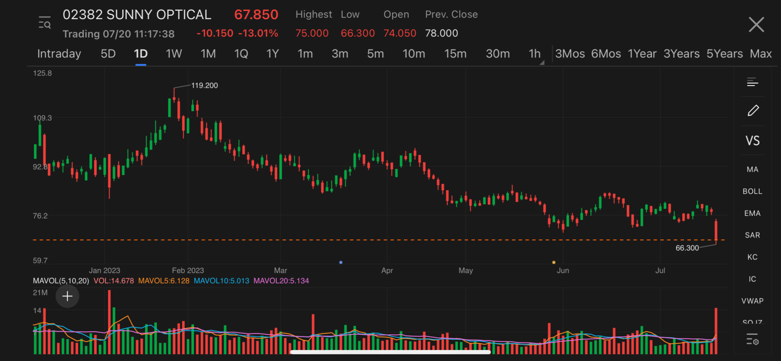Toggle the BOLL indicator
The height and width of the screenshot is (361, 781).
[x=752, y=191]
